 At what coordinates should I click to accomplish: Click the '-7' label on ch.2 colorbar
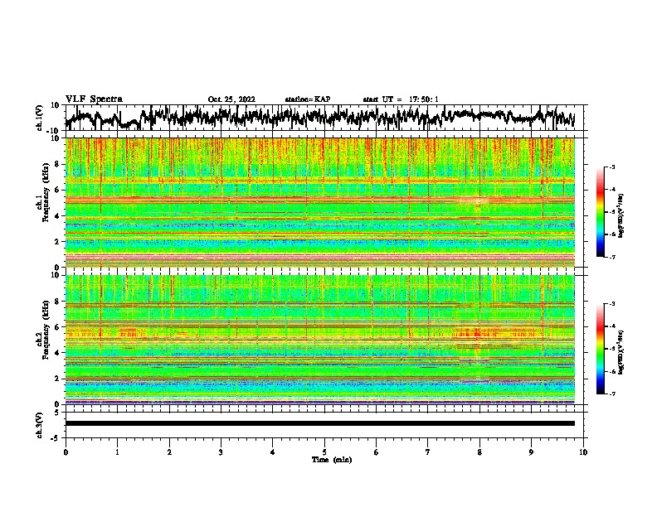point(611,394)
